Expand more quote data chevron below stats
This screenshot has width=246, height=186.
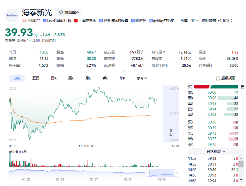pos(124,71)
